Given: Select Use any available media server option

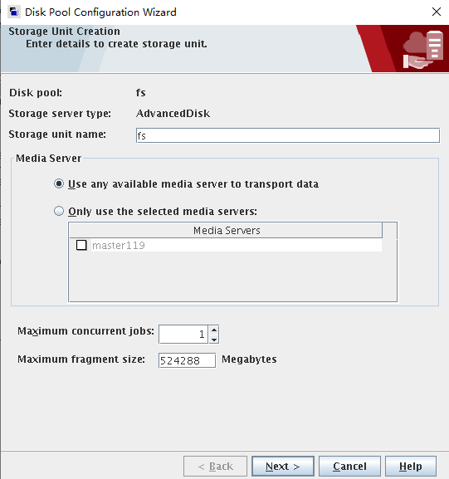Looking at the screenshot, I should 59,184.
